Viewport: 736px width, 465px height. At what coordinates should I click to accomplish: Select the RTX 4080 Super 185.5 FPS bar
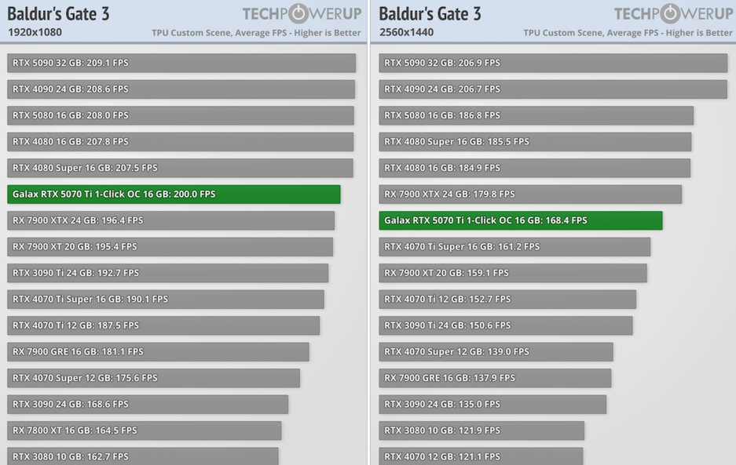pos(535,142)
